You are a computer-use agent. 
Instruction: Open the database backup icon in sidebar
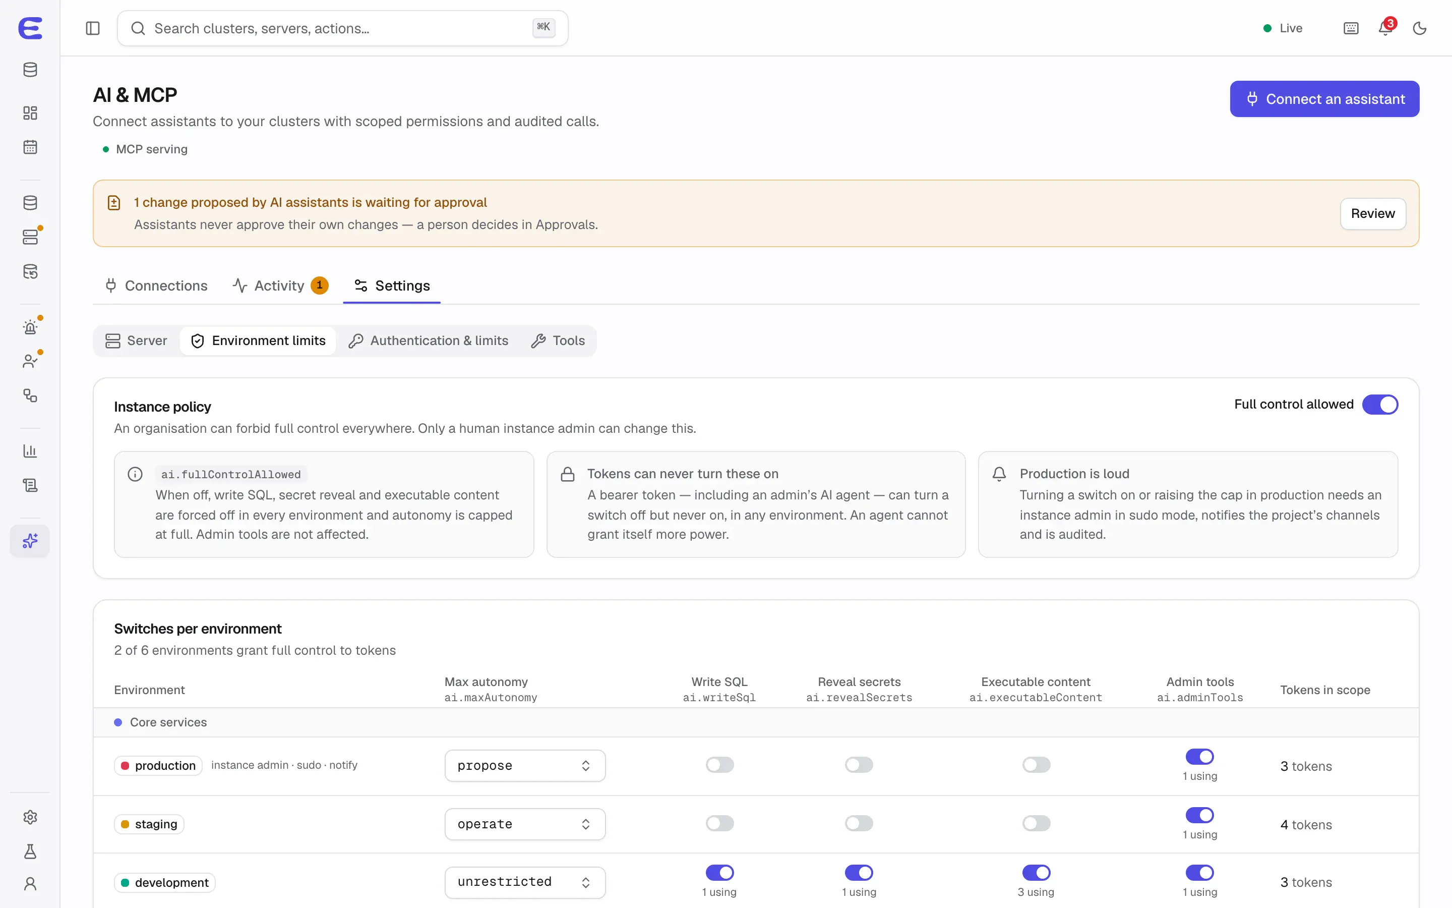pyautogui.click(x=30, y=271)
